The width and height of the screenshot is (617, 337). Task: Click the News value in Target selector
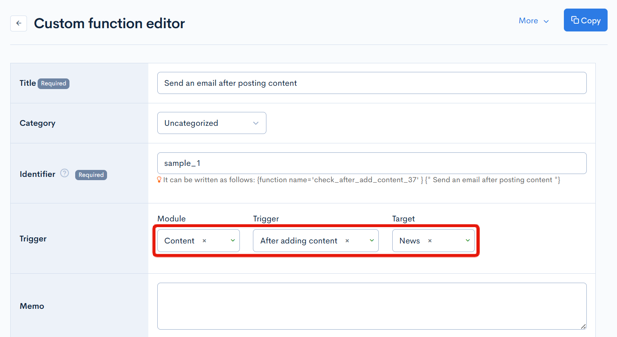(x=409, y=241)
